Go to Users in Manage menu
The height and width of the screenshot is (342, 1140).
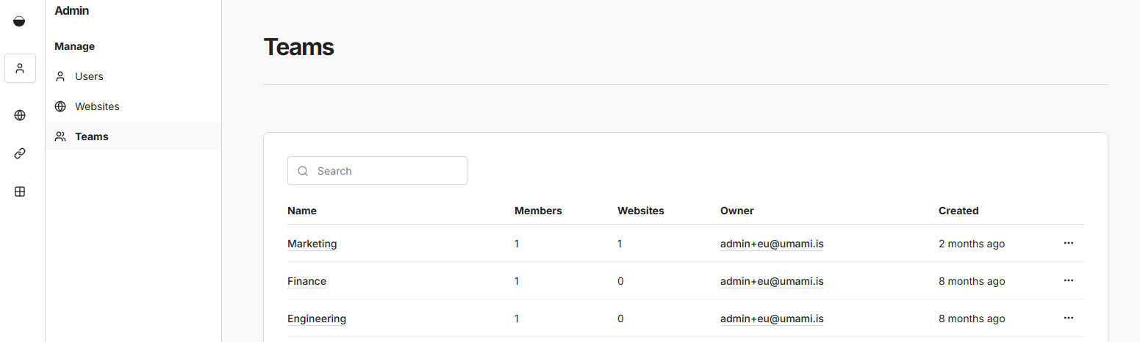click(89, 76)
